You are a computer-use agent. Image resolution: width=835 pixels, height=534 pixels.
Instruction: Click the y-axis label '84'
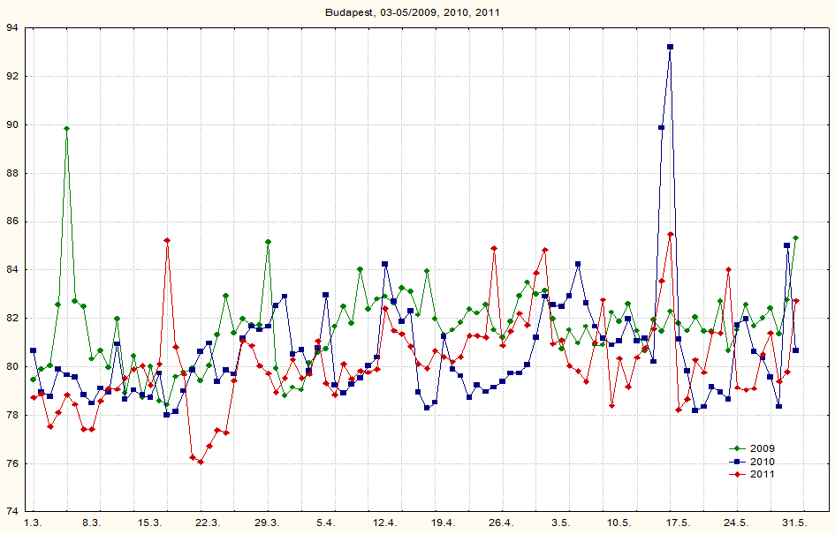(12, 270)
